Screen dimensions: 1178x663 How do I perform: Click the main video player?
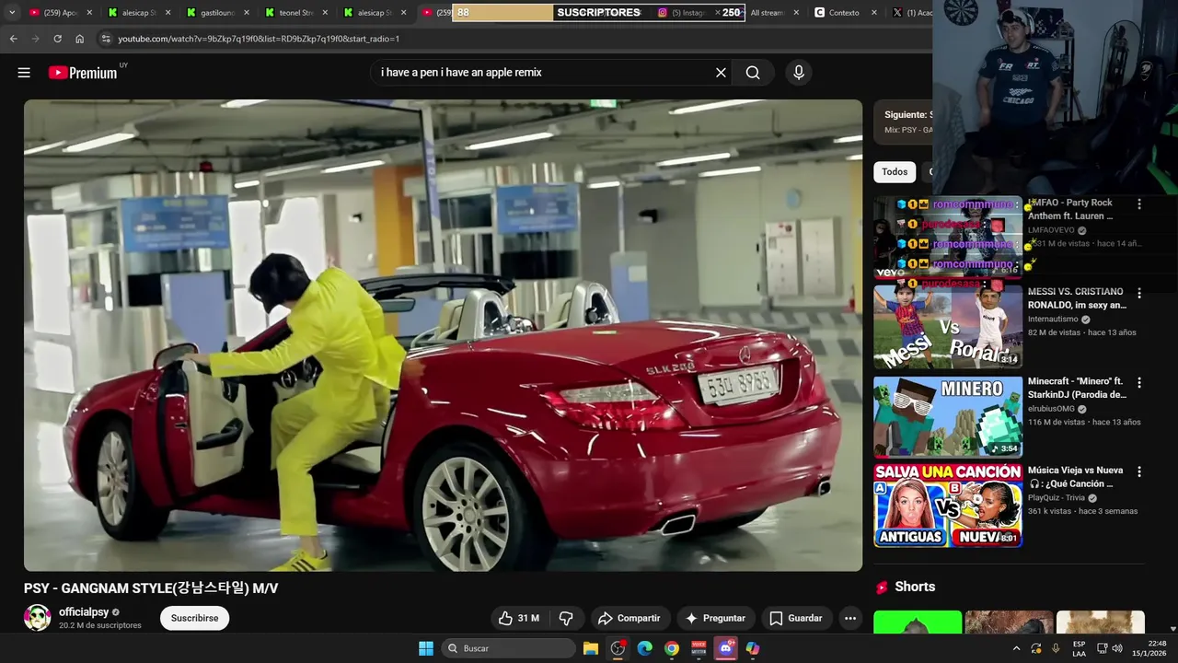(443, 335)
